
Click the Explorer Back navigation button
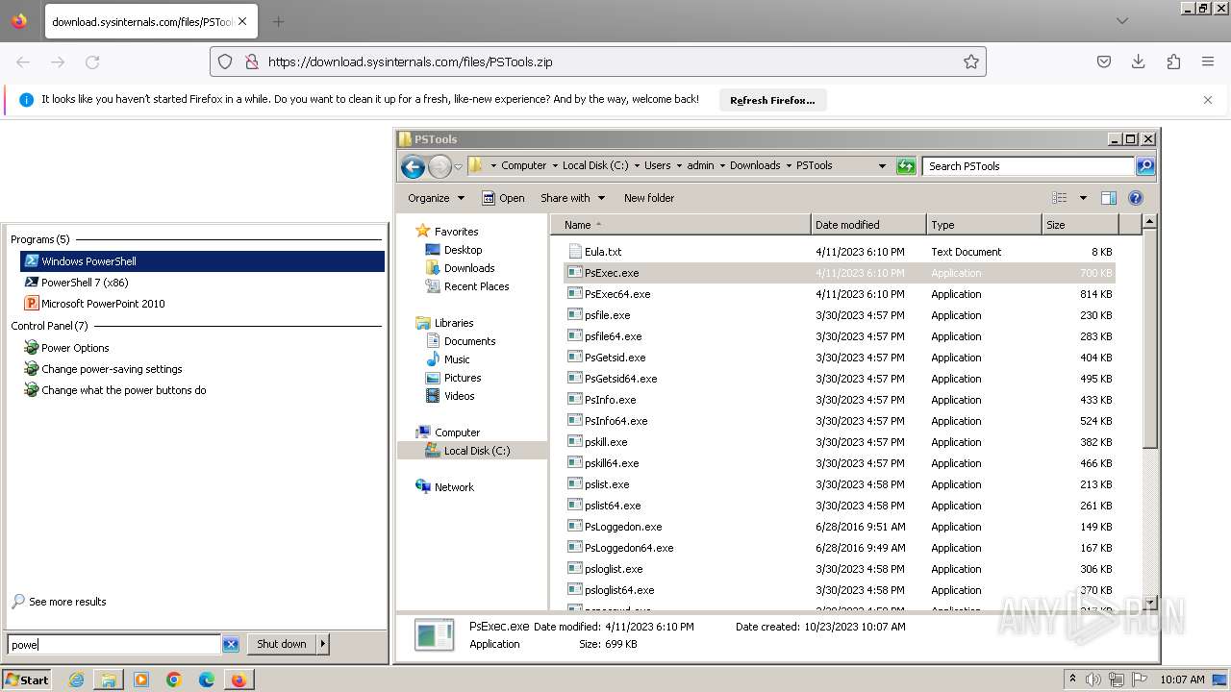[x=414, y=166]
